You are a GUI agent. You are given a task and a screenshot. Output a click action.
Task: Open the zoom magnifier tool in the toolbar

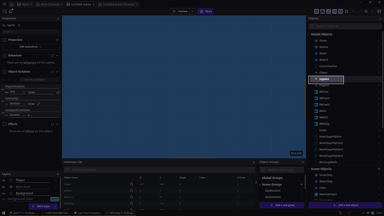(x=366, y=11)
